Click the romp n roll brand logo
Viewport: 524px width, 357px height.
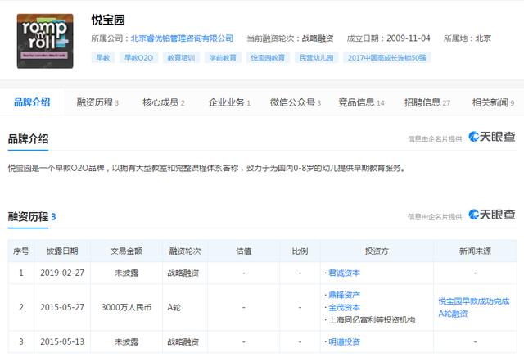click(x=45, y=41)
